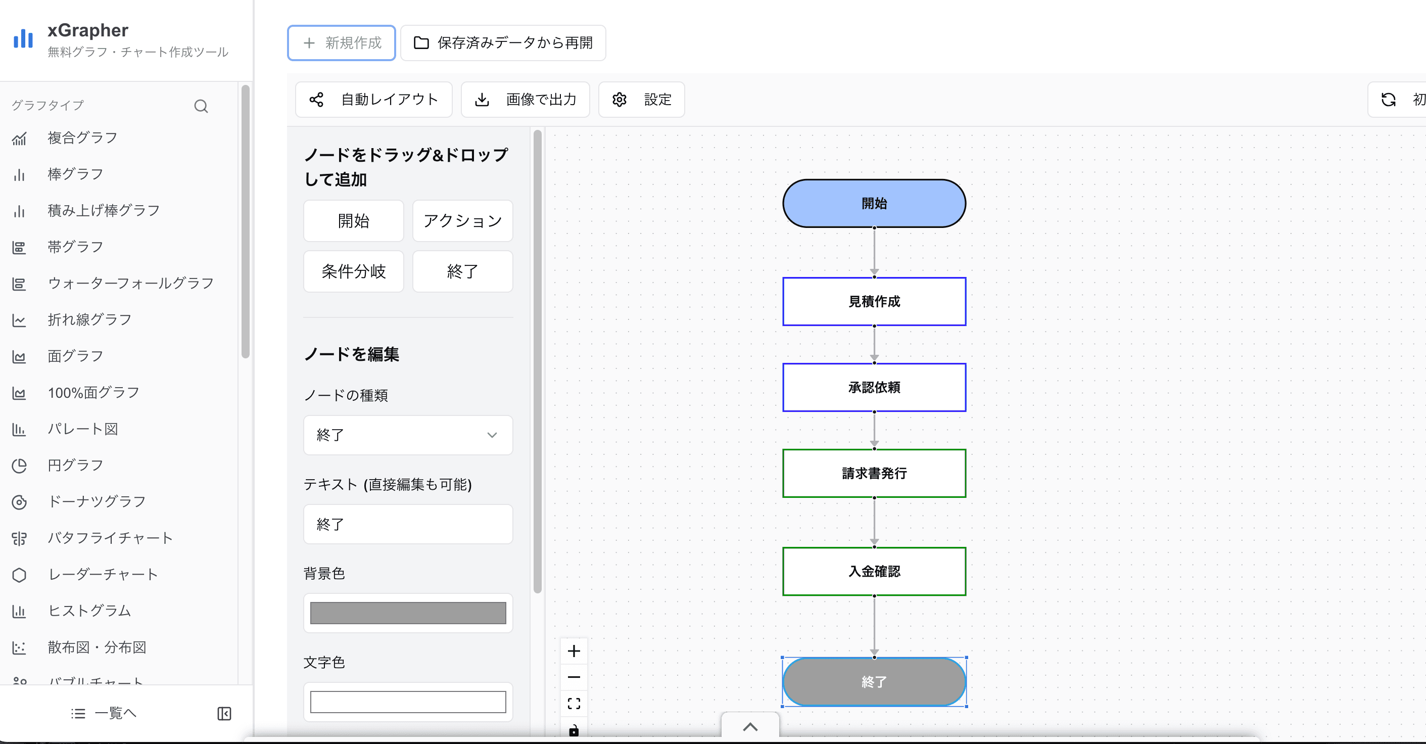Click the 自動レイアウト button

point(373,100)
